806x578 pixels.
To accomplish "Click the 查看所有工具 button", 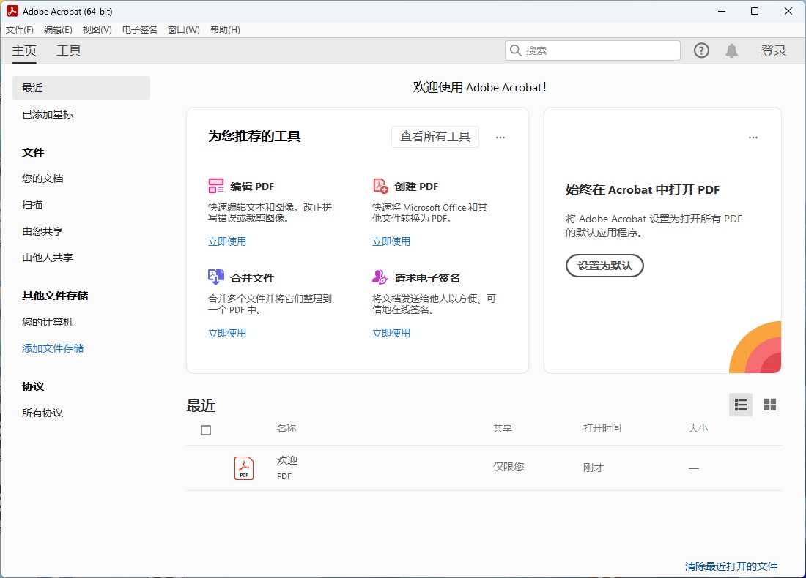I will pyautogui.click(x=435, y=137).
